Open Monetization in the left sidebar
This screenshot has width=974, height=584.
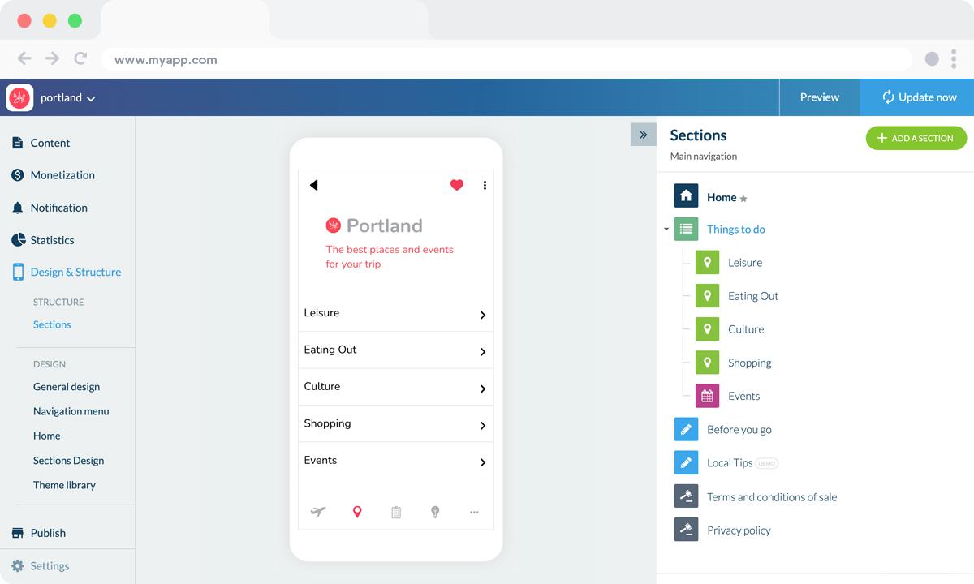pyautogui.click(x=62, y=175)
